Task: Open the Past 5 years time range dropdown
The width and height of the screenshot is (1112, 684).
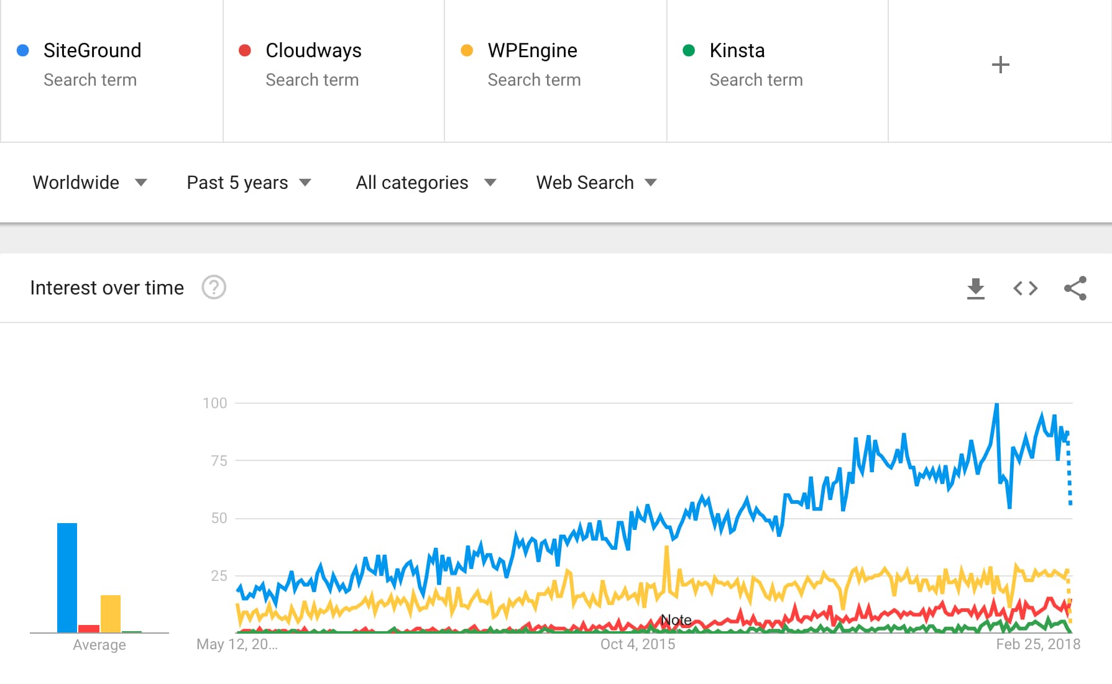Action: [x=249, y=182]
